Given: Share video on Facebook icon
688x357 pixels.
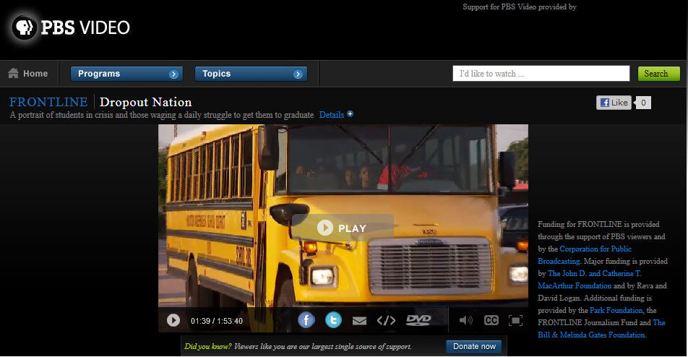Looking at the screenshot, I should click(306, 320).
